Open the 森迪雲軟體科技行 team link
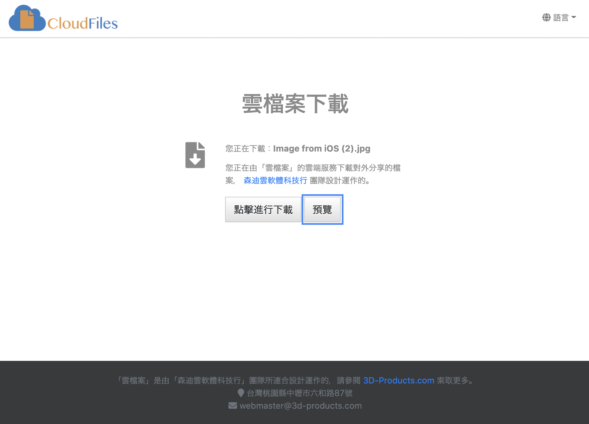Viewport: 589px width, 424px height. coord(275,180)
